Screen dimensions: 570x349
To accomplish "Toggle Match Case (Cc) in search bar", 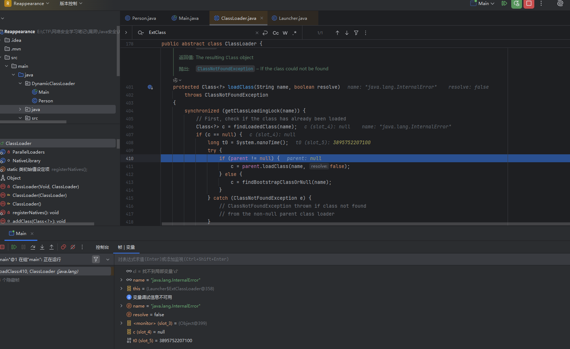I will pyautogui.click(x=275, y=33).
